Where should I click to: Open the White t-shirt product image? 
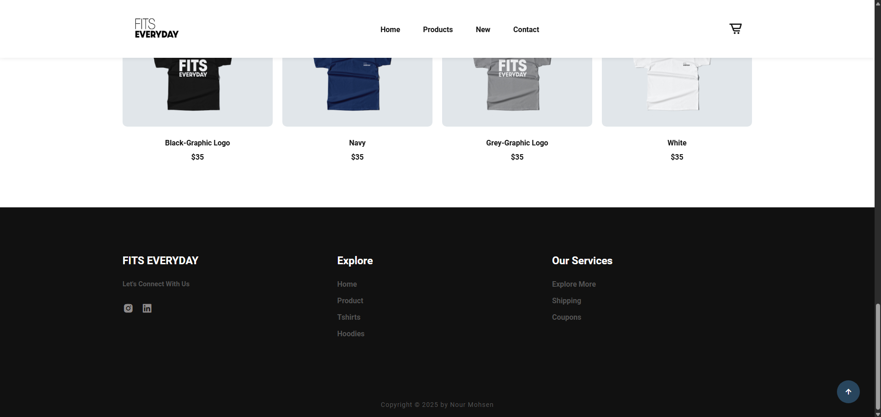point(677,92)
